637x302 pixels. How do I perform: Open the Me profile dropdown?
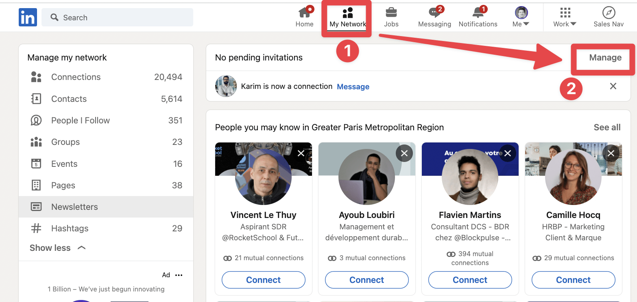click(521, 17)
